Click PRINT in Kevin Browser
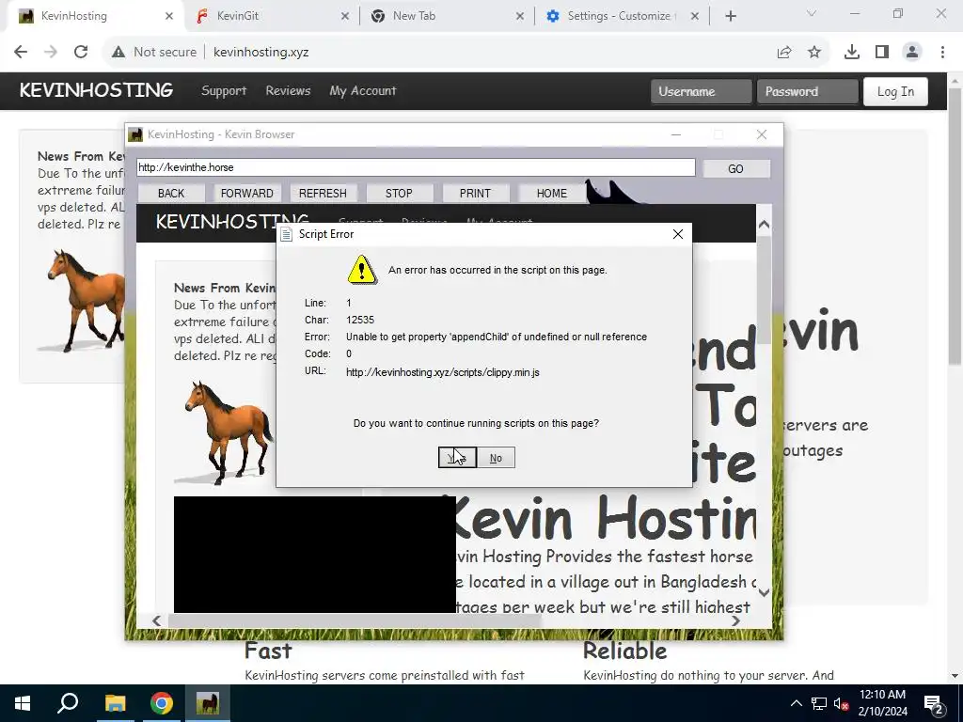The height and width of the screenshot is (722, 963). [475, 194]
